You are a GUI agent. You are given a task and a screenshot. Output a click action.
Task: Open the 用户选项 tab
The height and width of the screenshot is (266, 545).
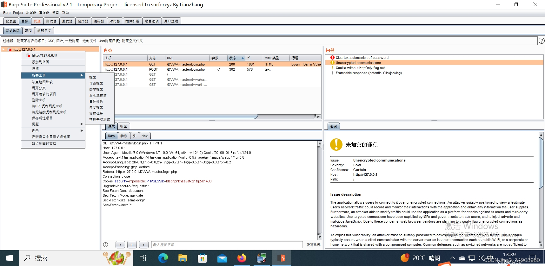171,21
